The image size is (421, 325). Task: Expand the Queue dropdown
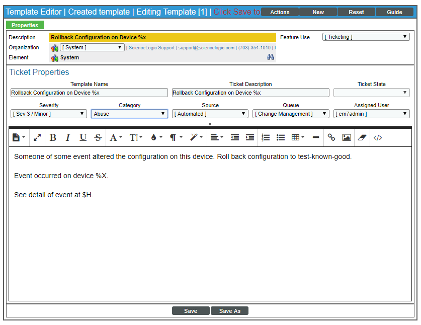(291, 114)
